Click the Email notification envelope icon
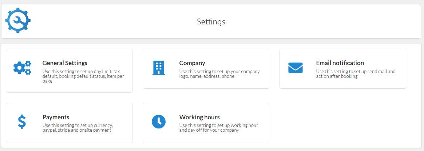 pyautogui.click(x=295, y=68)
